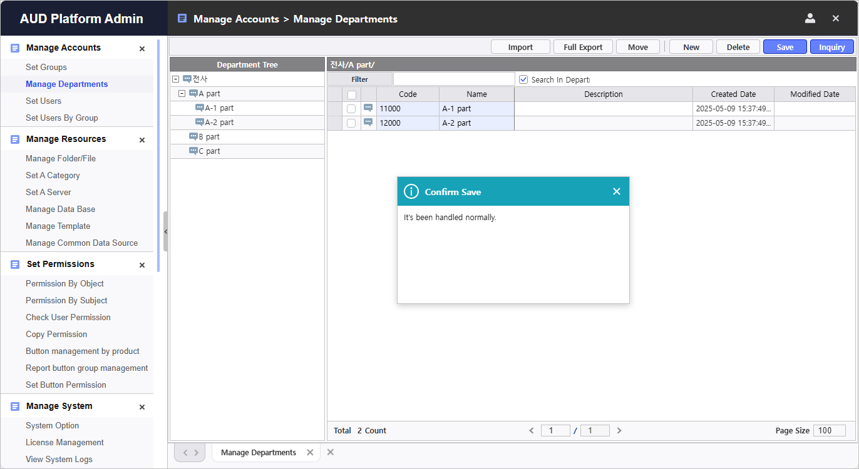Open the View System Logs menu item
Screen dimensions: 859x469
(x=59, y=459)
